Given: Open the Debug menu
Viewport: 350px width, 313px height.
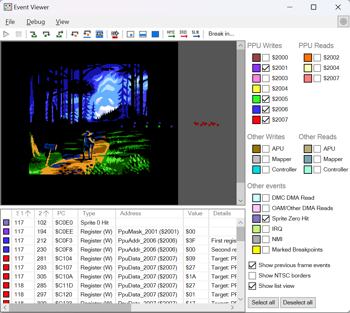Looking at the screenshot, I should click(x=36, y=22).
